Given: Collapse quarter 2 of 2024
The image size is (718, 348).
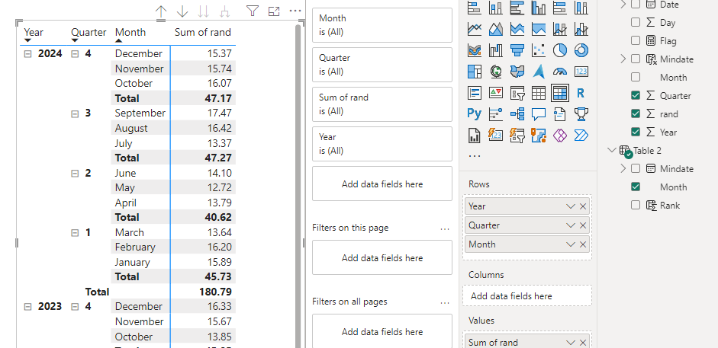Looking at the screenshot, I should [75, 174].
